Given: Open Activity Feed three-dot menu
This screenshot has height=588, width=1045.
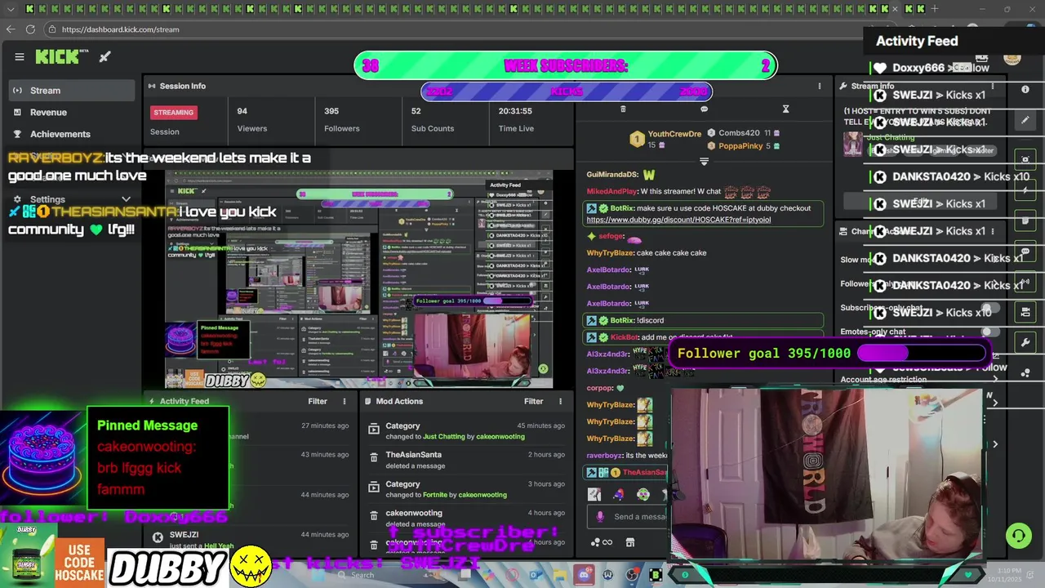Looking at the screenshot, I should point(344,401).
